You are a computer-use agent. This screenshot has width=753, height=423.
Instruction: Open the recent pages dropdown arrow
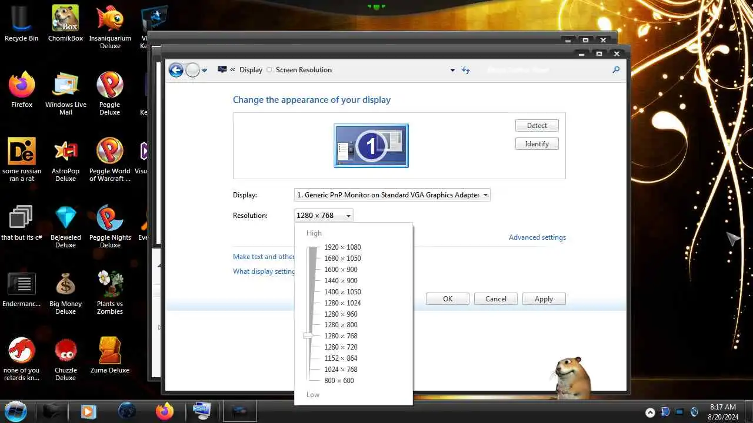tap(205, 70)
